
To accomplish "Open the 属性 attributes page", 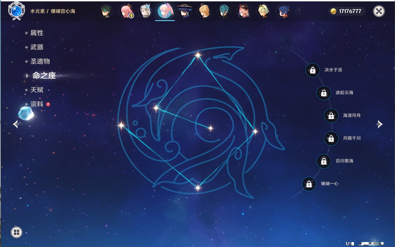I will tap(37, 33).
